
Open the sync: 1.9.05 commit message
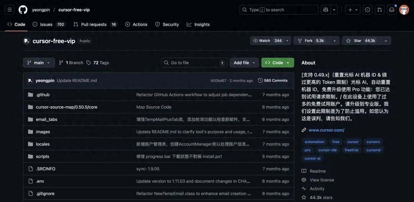point(148,169)
